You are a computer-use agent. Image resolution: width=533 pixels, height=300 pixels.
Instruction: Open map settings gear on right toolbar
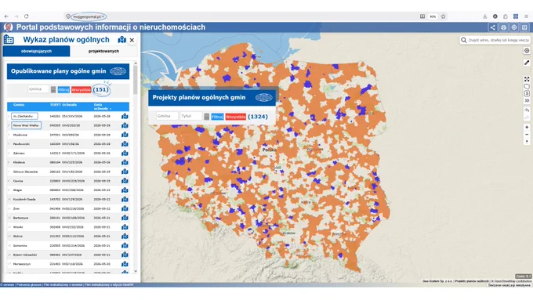pos(527,51)
